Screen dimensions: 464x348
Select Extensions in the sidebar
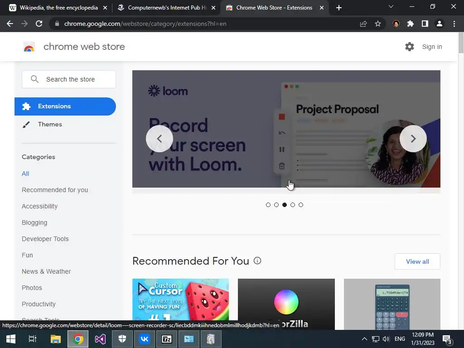point(65,106)
